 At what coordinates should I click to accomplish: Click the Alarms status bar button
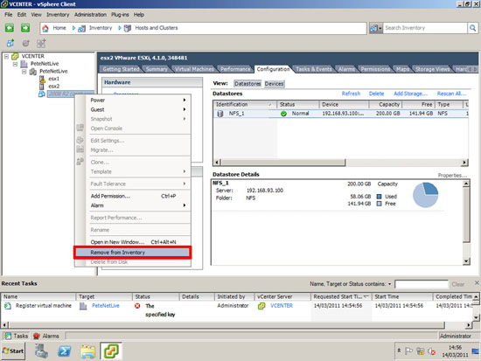(46, 337)
